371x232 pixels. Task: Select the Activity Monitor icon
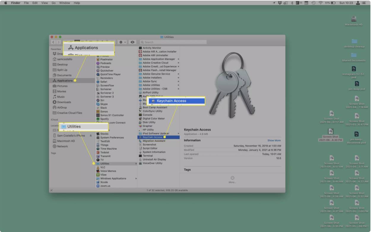point(140,48)
